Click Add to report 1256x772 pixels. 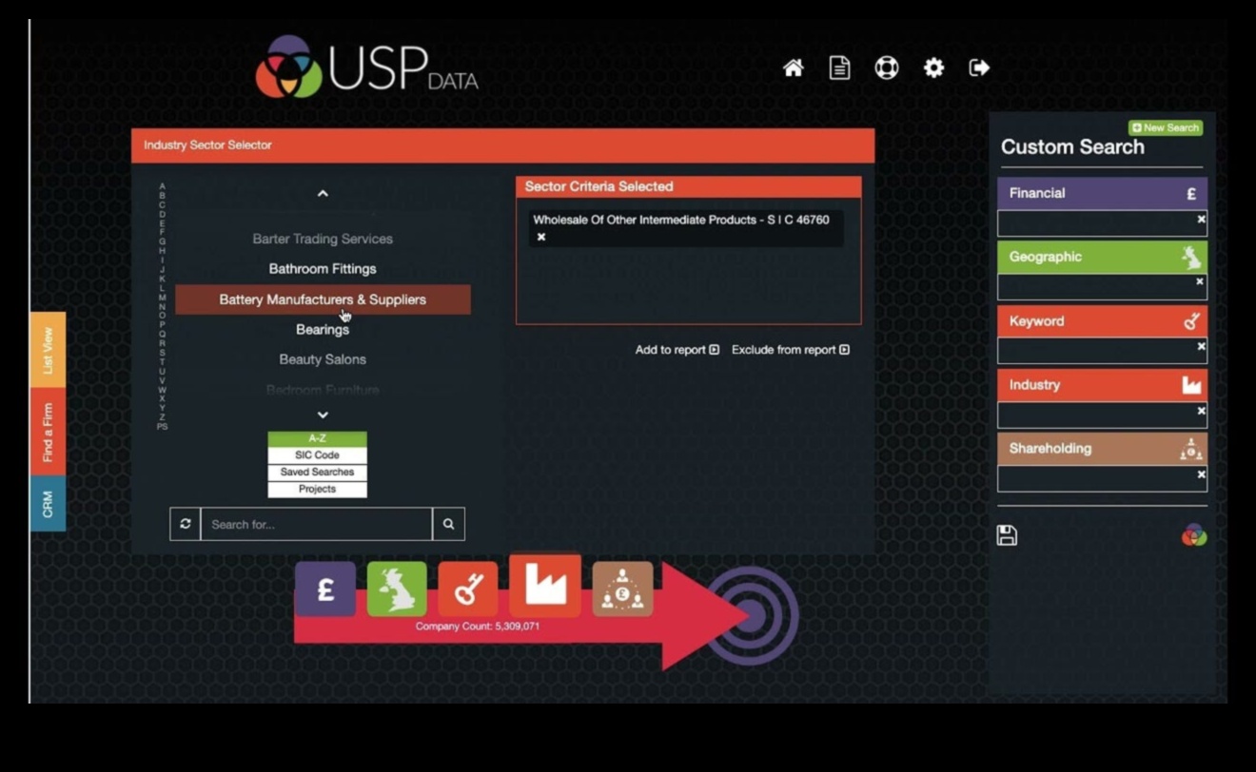677,350
